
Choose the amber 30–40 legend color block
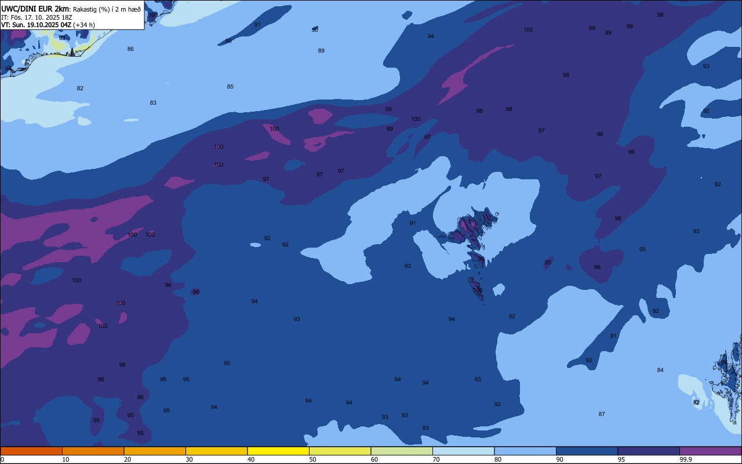(216, 451)
